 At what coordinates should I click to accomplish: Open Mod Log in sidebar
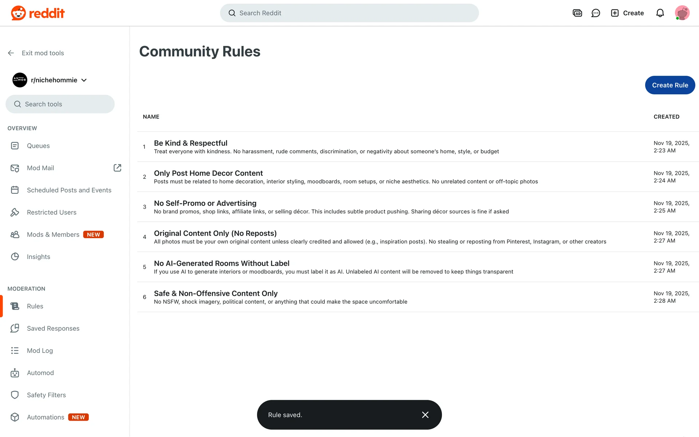coord(40,351)
